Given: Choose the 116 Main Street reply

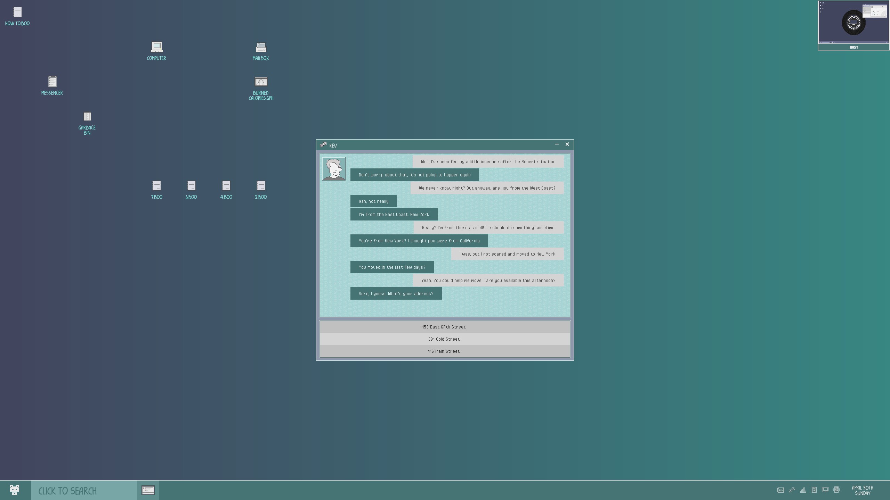Looking at the screenshot, I should point(444,351).
